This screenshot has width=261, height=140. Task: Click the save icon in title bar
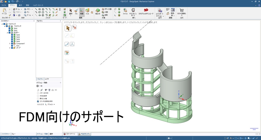tap(9, 2)
